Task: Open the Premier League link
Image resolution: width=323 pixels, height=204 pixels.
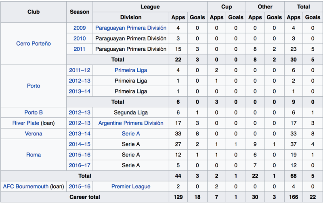Action: 131,187
